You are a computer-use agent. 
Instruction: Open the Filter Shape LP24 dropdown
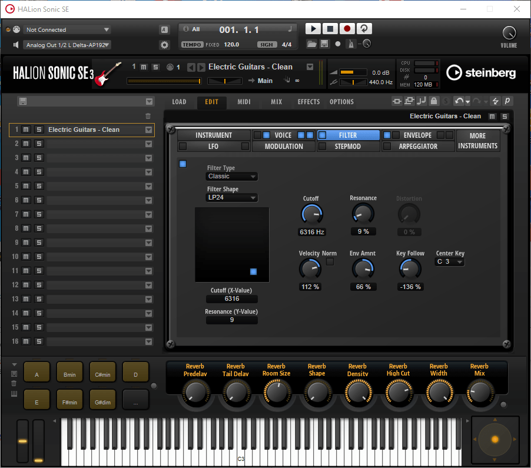(x=231, y=197)
